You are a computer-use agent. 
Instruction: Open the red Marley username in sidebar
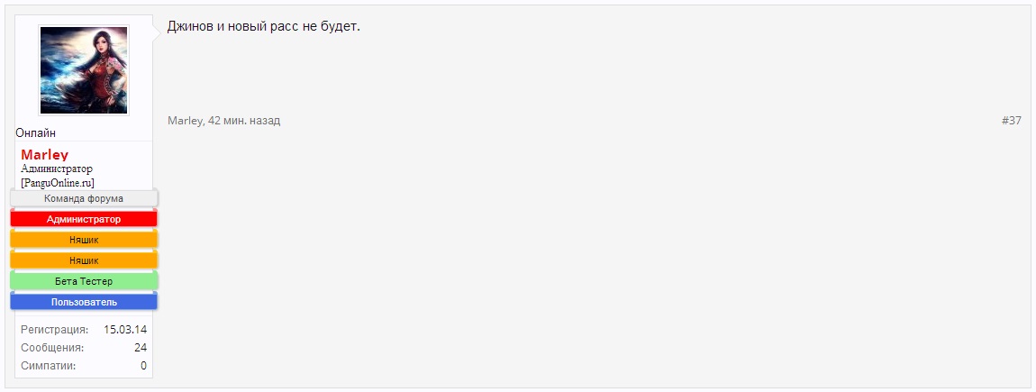coord(45,155)
